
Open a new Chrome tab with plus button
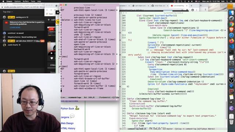[x=191, y=6]
